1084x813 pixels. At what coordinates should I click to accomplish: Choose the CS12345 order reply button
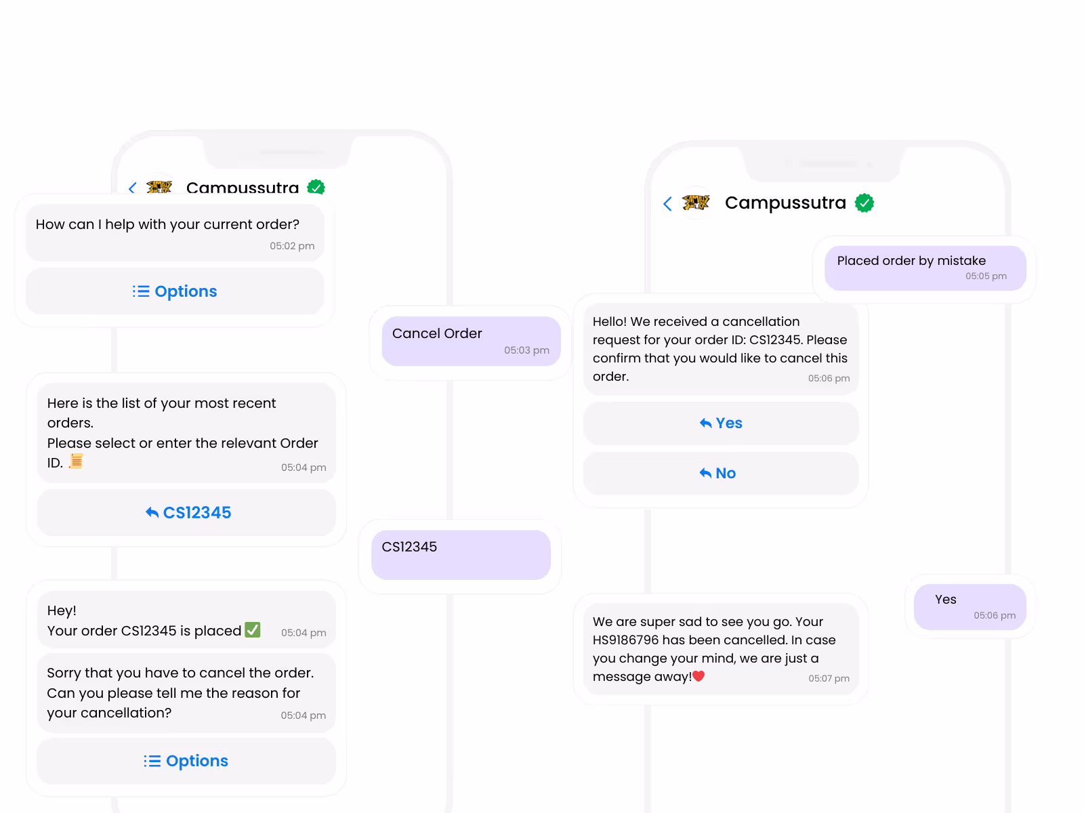186,512
